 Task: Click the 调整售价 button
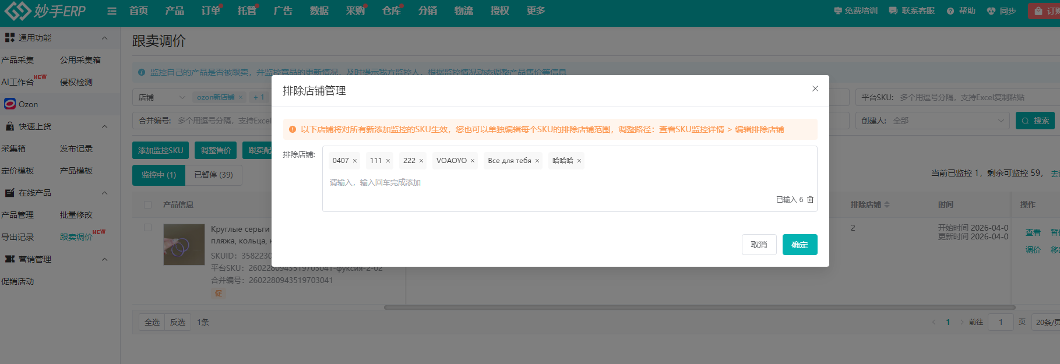pyautogui.click(x=216, y=150)
